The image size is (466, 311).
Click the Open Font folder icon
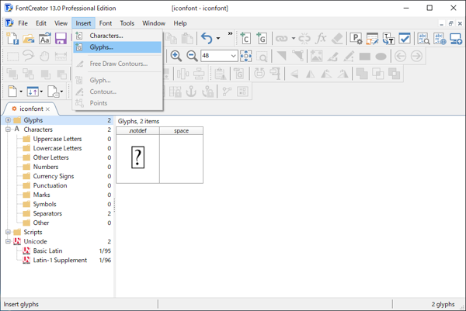29,38
